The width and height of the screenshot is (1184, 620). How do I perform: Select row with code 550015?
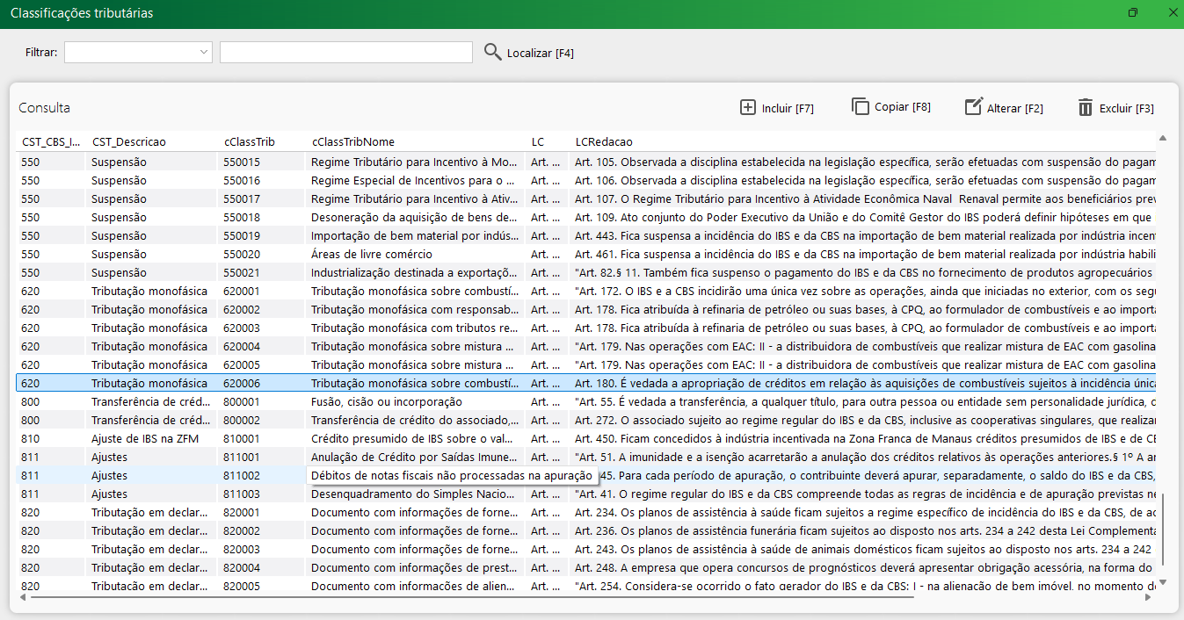click(242, 162)
